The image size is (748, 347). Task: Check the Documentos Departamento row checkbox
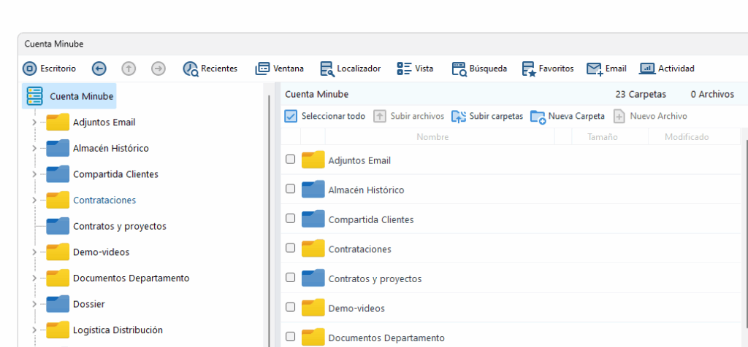tap(290, 337)
